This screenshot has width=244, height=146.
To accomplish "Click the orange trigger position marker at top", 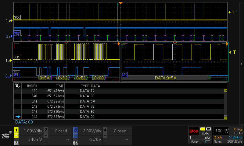I will pos(120,3).
